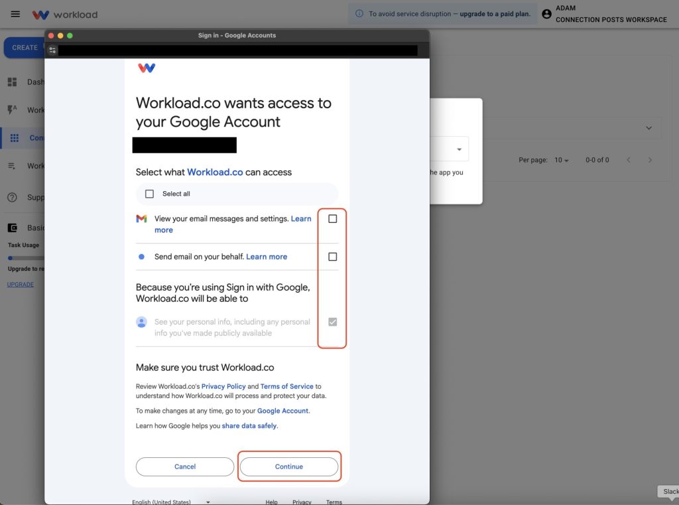This screenshot has height=505, width=679.
Task: Click Privacy in the popup footer
Action: point(302,502)
